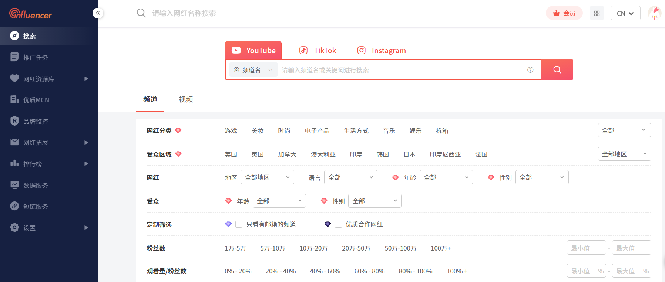This screenshot has width=665, height=282.
Task: Collapse the left sidebar with the double-chevron icon
Action: 98,13
